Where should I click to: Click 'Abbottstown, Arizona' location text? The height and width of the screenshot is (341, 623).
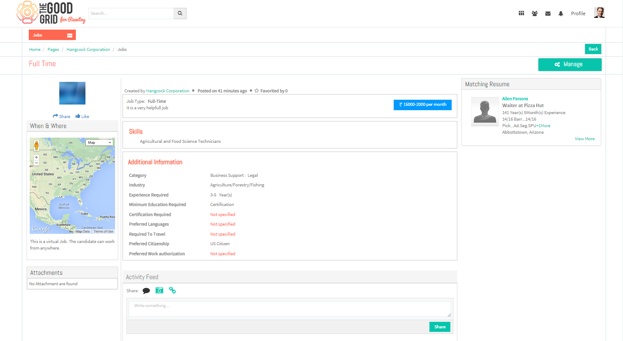click(x=523, y=132)
